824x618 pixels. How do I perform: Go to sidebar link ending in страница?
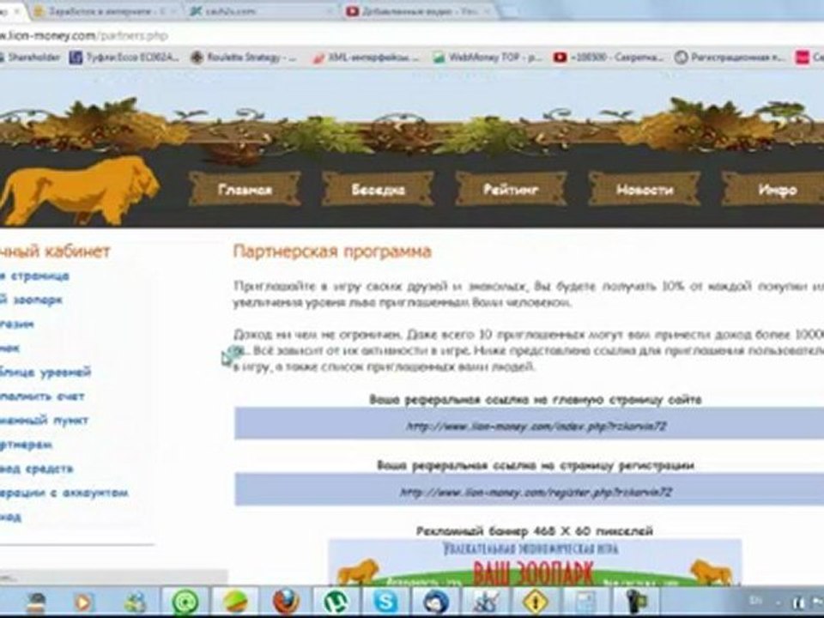(34, 276)
